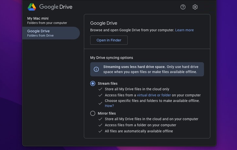Click the Google Drive logo icon

[32, 7]
